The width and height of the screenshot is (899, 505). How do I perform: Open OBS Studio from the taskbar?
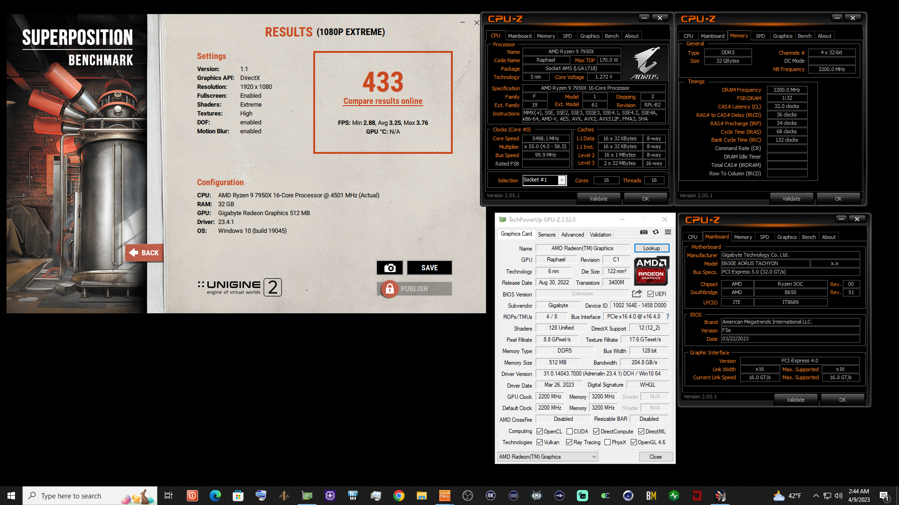tap(467, 496)
